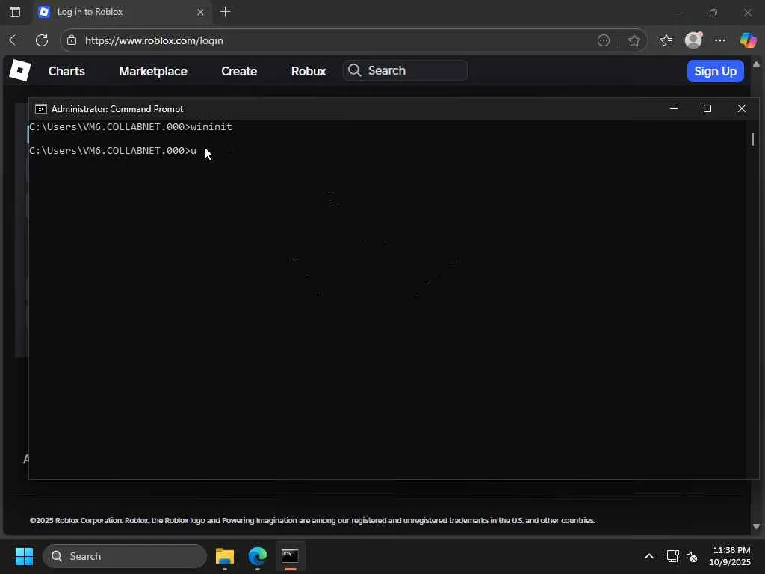Add this page to favorites star
765x574 pixels.
point(634,40)
